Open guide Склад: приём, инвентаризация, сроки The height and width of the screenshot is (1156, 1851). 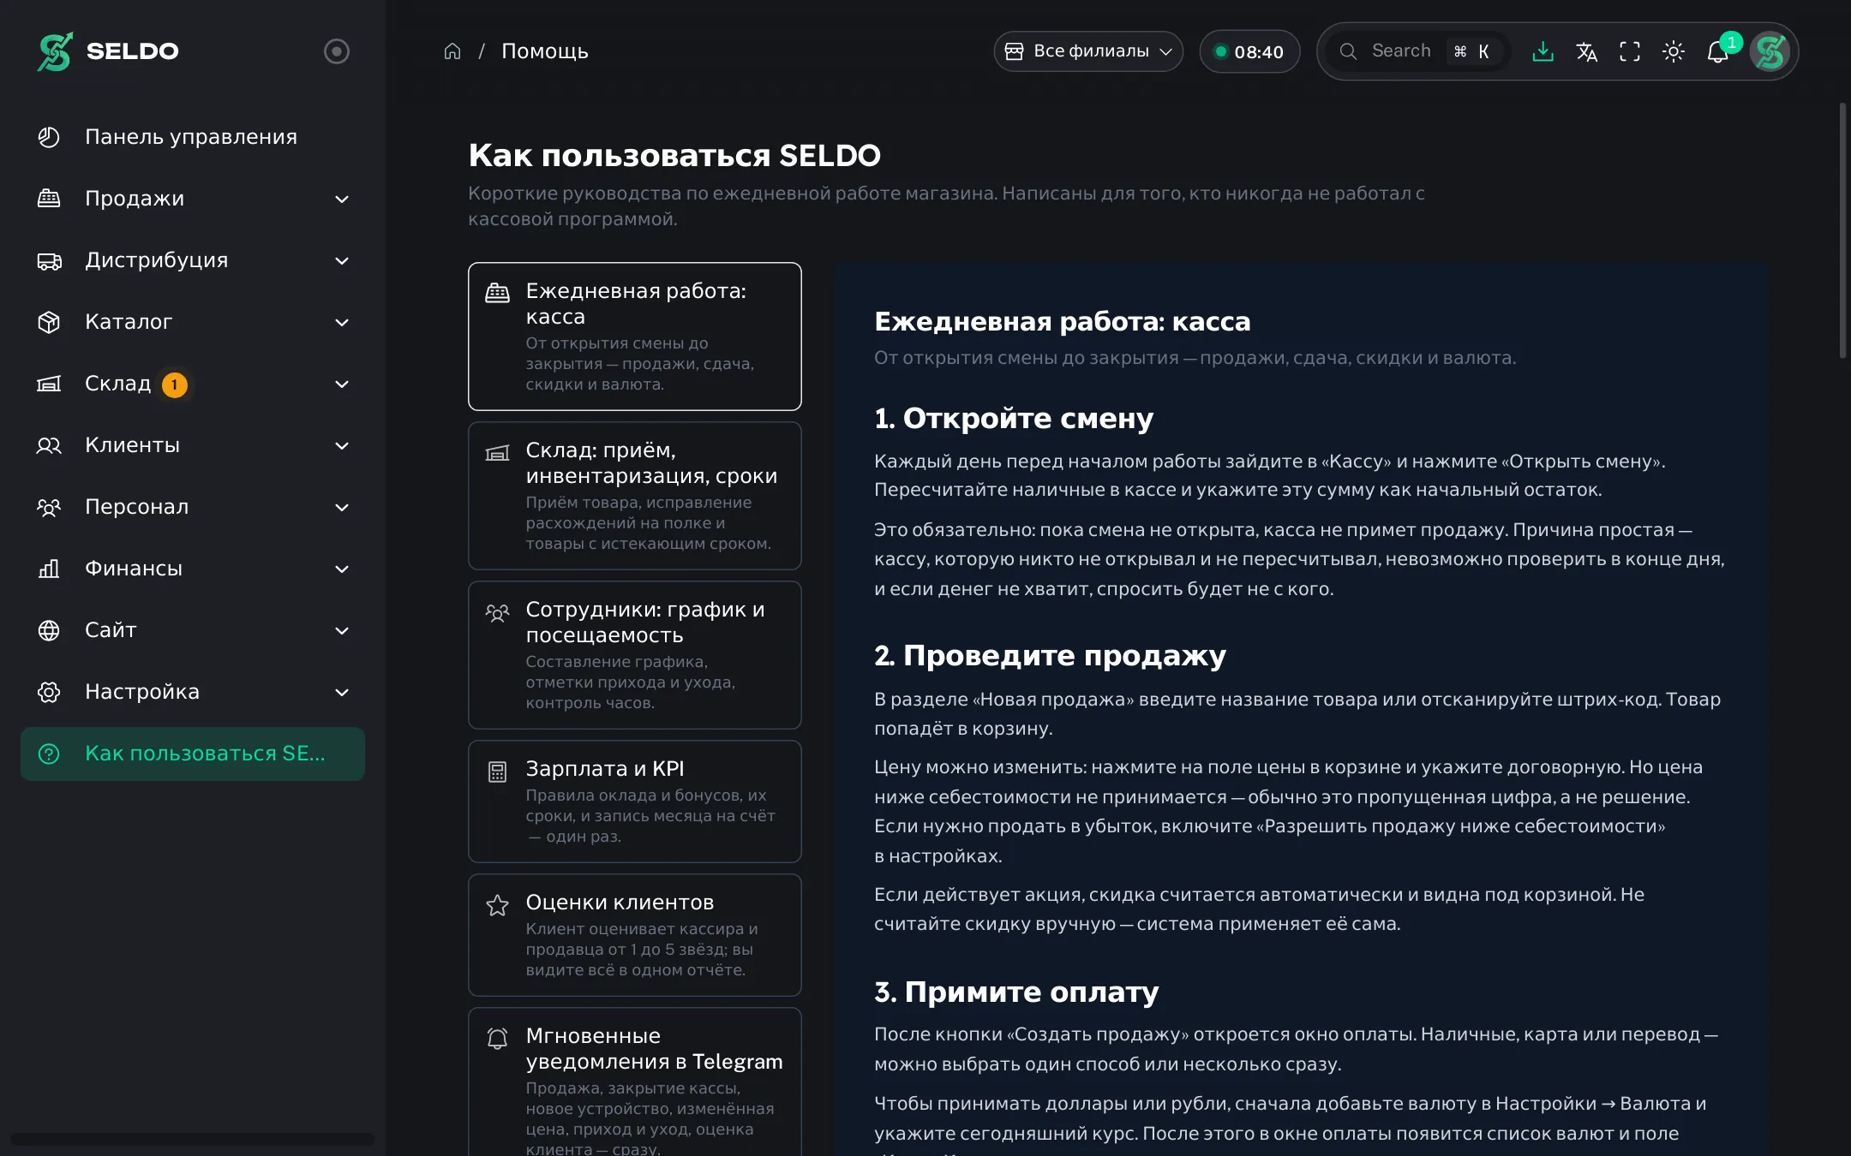[634, 496]
